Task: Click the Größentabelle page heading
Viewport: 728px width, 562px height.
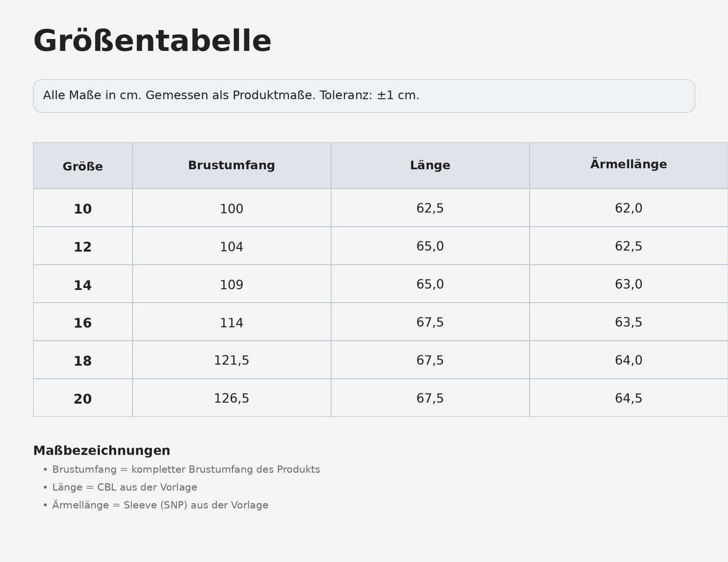Action: [152, 41]
